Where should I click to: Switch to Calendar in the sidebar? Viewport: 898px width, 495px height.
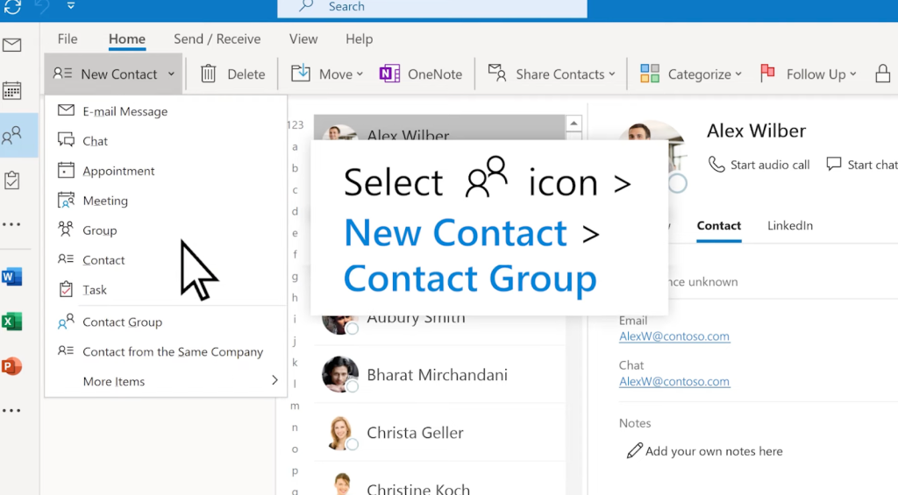coord(12,90)
